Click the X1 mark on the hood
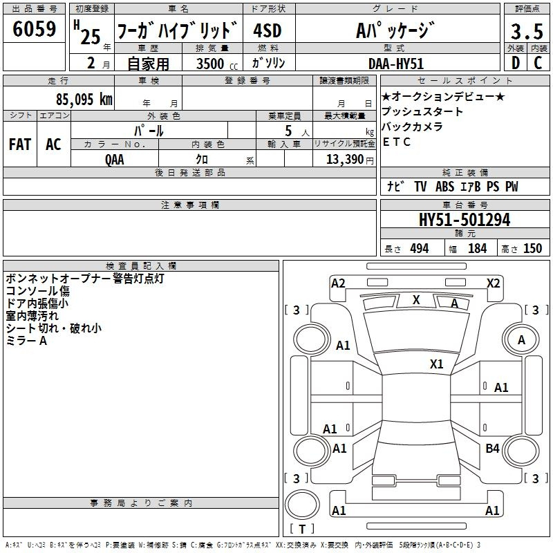Image resolution: width=553 pixels, height=553 pixels. point(436,364)
